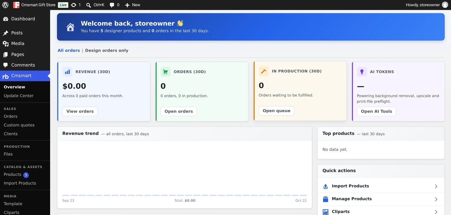Open Import Products in sidebar

pyautogui.click(x=20, y=183)
